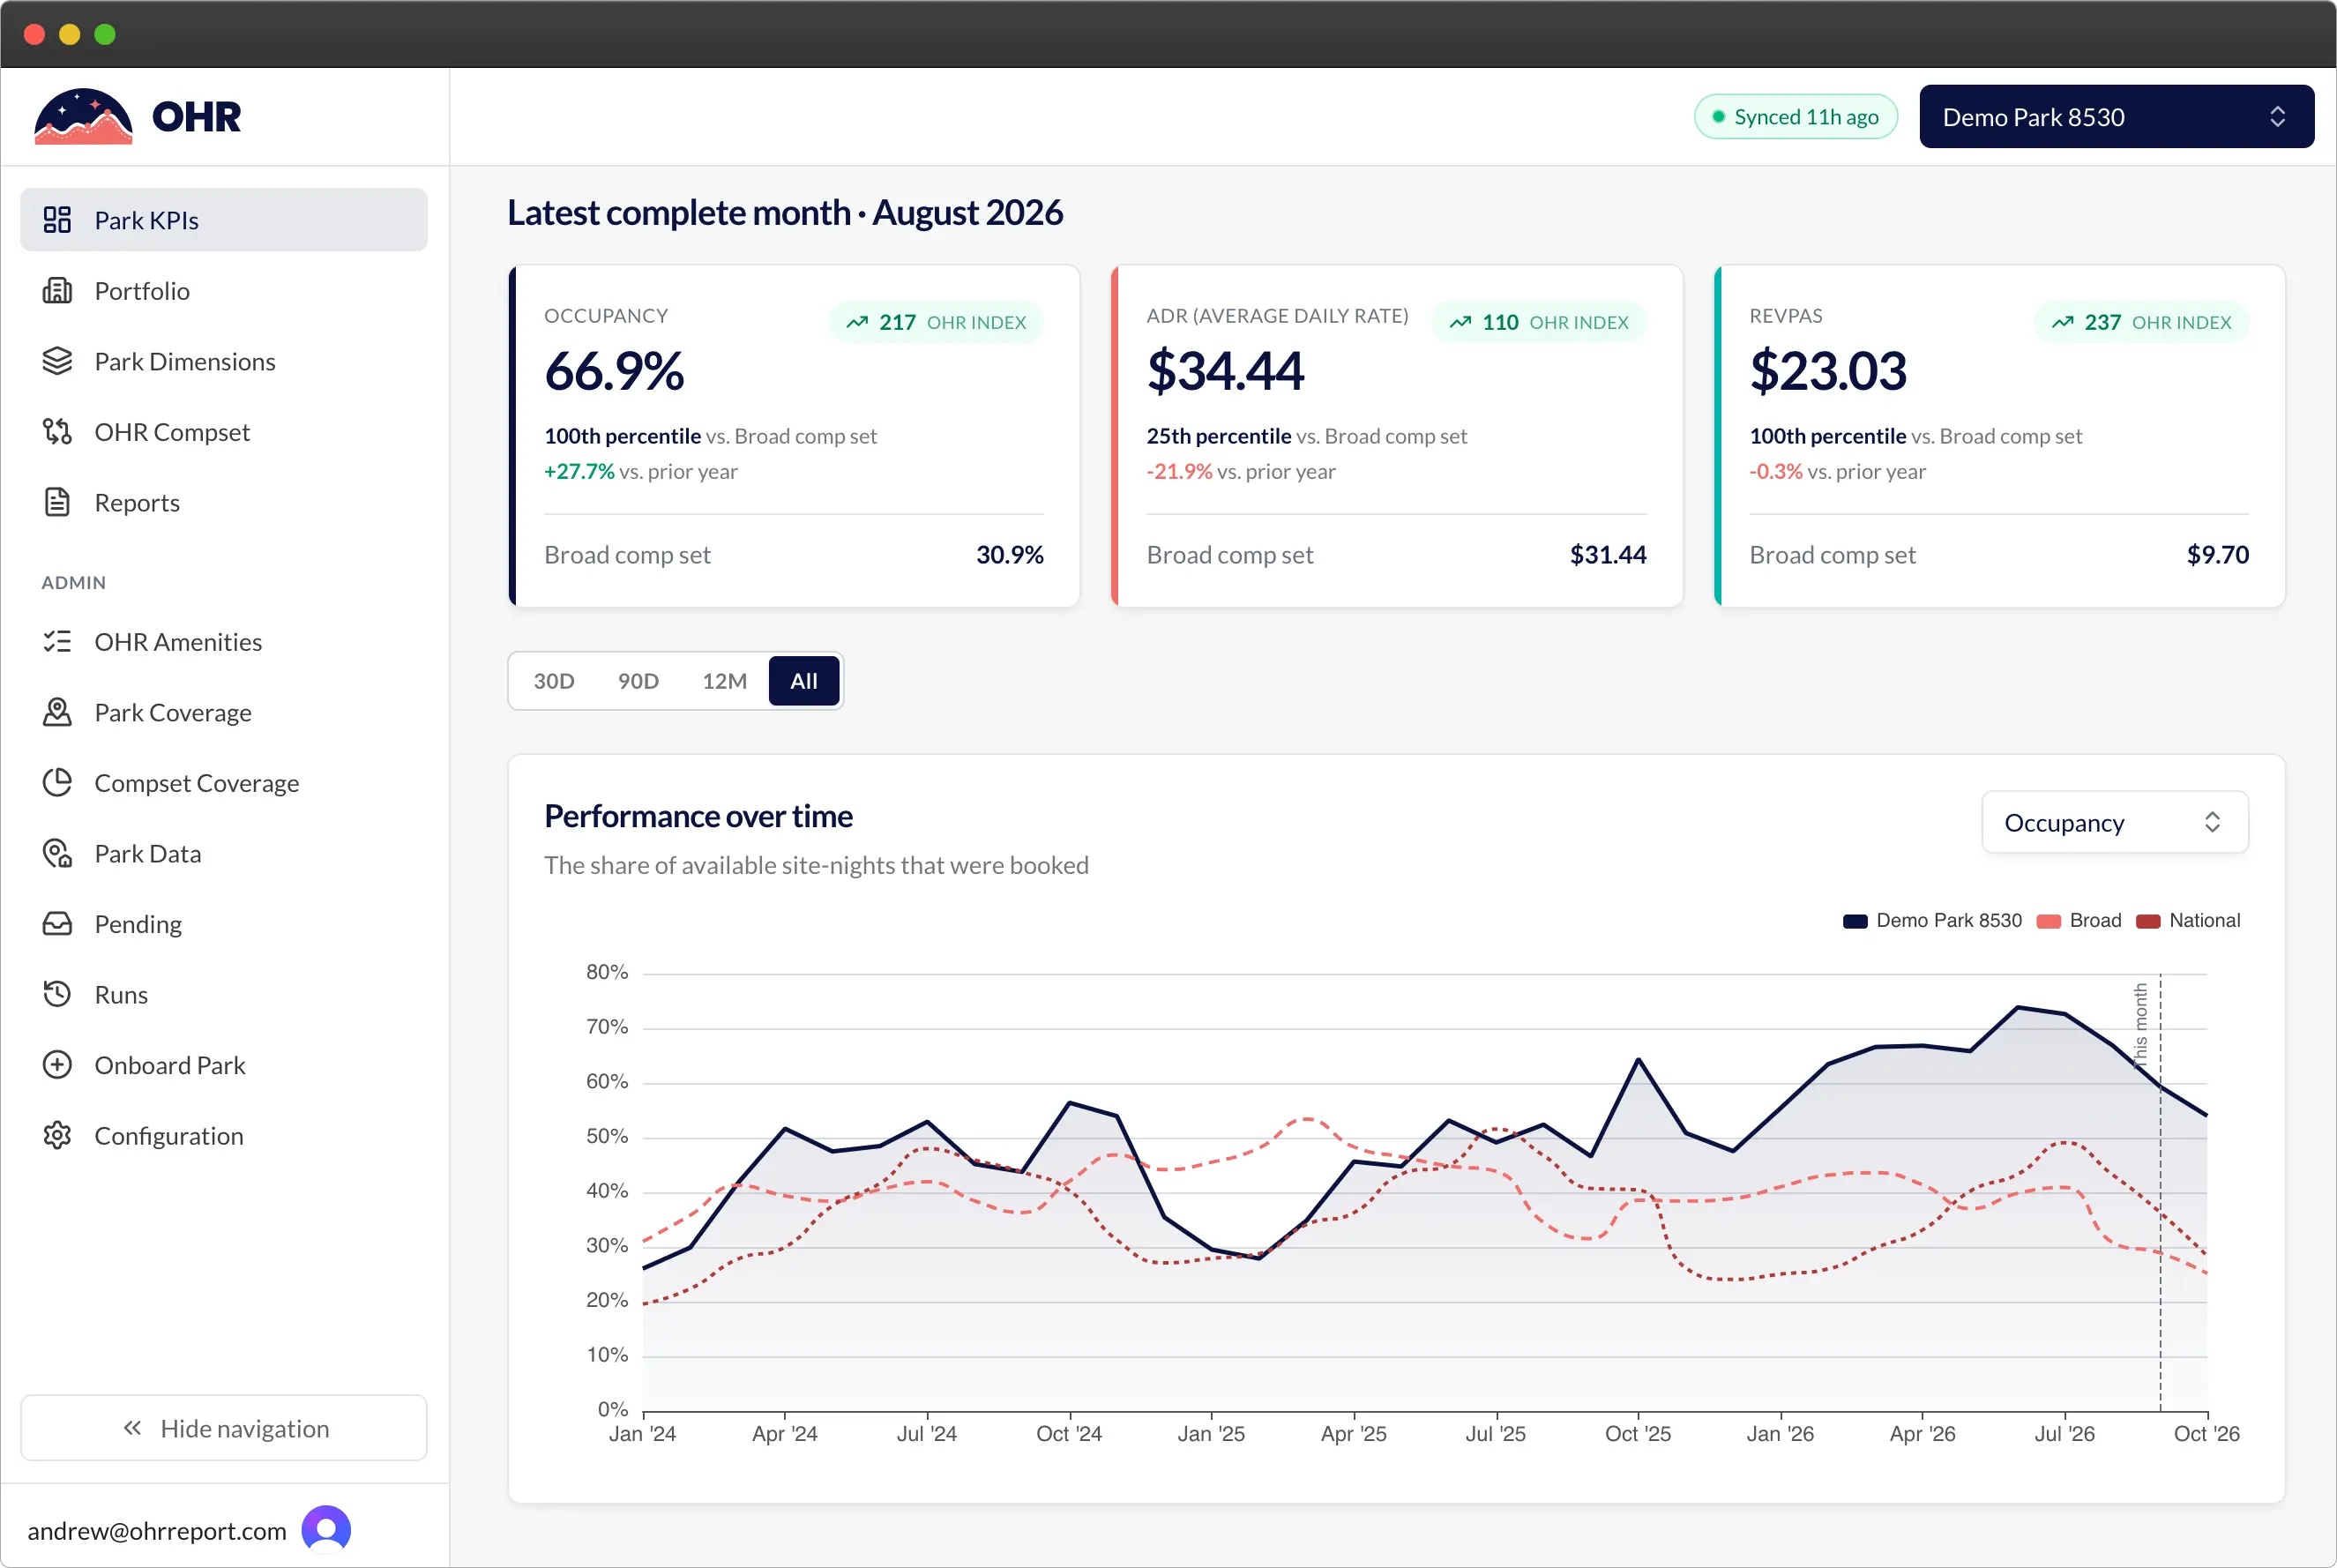Click the Runs history clock icon
The image size is (2337, 1568).
click(57, 994)
